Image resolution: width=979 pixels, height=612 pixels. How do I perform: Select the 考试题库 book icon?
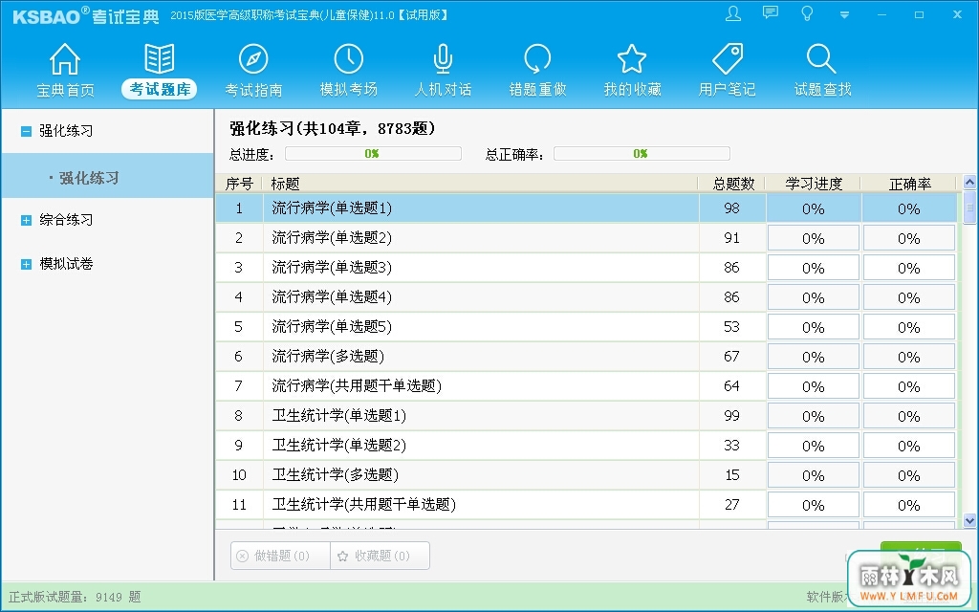(160, 59)
